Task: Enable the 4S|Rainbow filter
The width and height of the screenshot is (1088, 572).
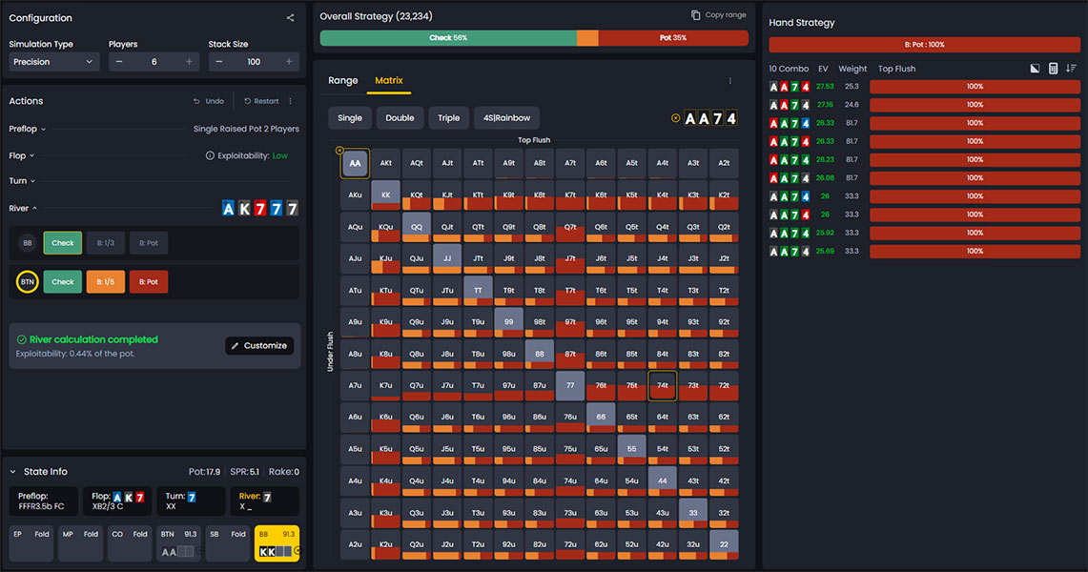Action: (x=506, y=117)
